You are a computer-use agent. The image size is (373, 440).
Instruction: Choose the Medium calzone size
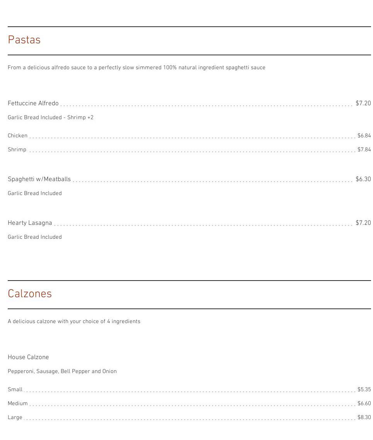tap(18, 404)
